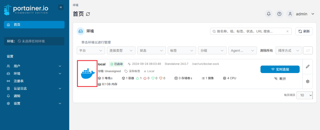This screenshot has height=130, width=320.
Task: Click the 1 容器 container cube icon
Action: (123, 78)
